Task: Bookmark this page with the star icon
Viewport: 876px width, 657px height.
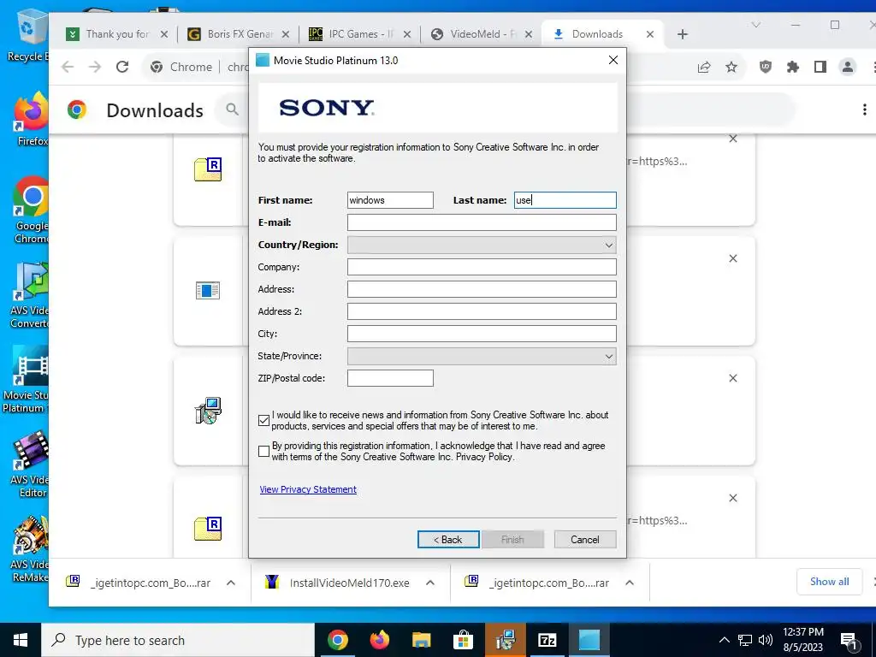Action: pos(731,67)
